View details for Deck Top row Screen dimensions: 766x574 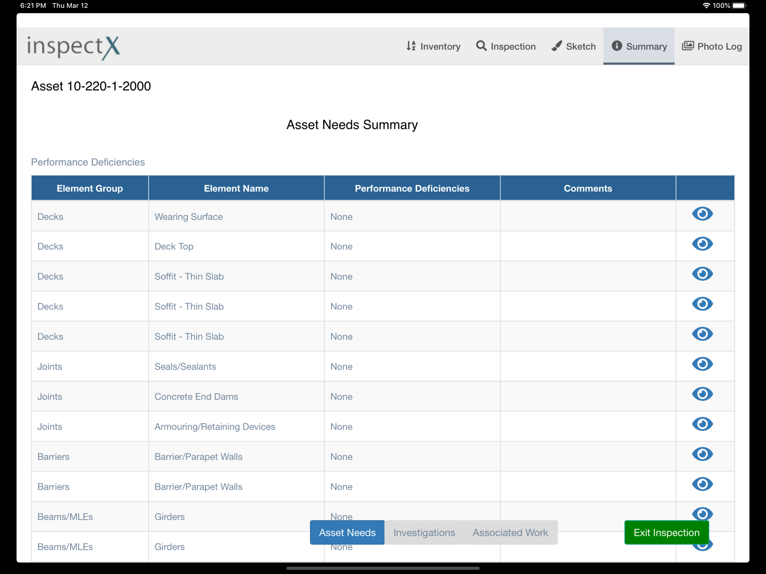point(702,244)
